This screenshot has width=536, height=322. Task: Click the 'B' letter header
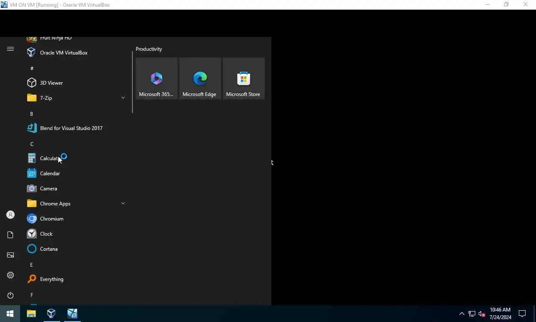pyautogui.click(x=31, y=114)
